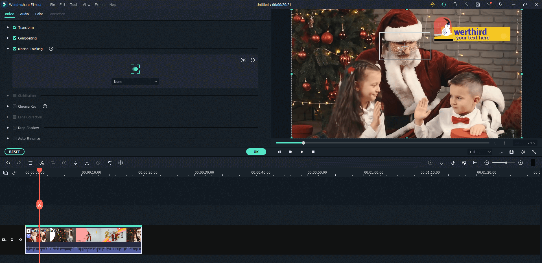The image size is (542, 263).
Task: Open the download icon in title bar
Action: click(500, 5)
